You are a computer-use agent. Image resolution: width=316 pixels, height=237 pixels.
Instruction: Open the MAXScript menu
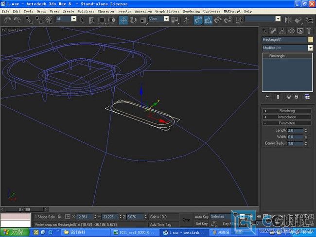(232, 11)
